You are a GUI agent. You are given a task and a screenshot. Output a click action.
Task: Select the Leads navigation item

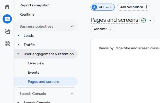[x=29, y=36]
